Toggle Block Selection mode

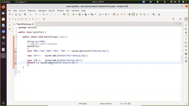click(x=144, y=14)
